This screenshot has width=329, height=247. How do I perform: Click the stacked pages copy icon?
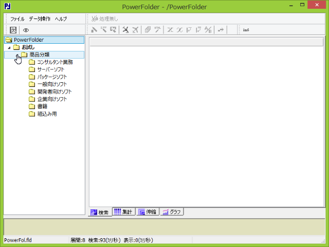148,30
